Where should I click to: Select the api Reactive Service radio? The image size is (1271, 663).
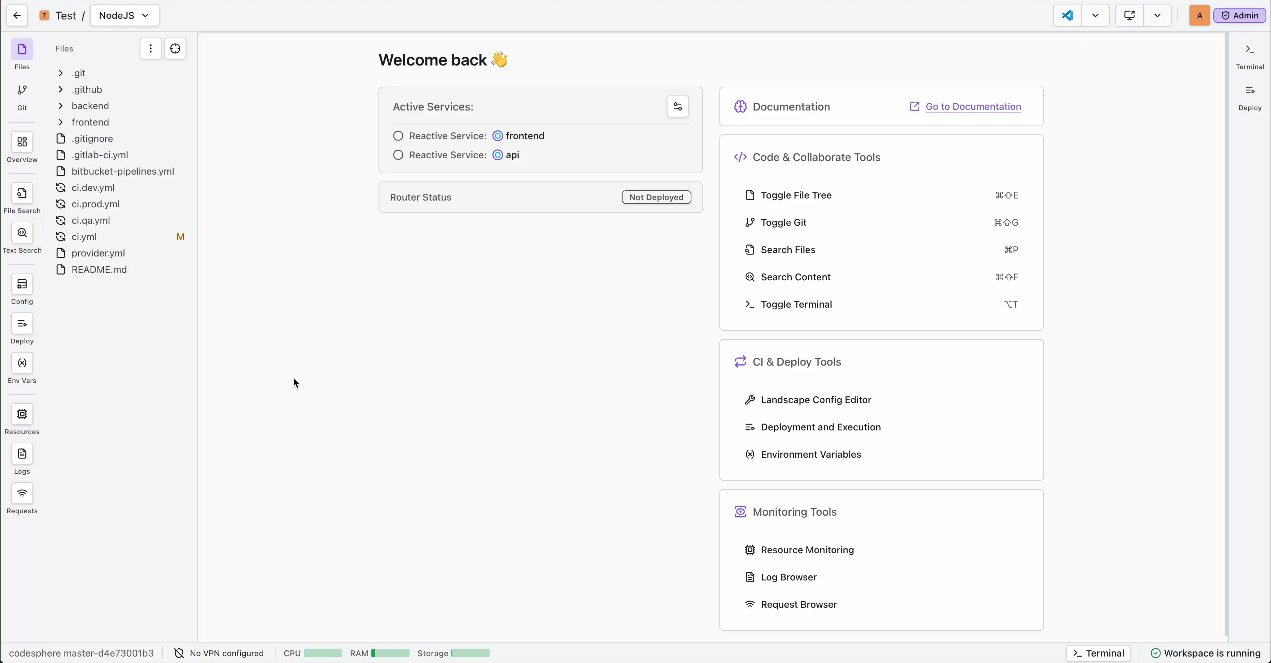coord(398,155)
